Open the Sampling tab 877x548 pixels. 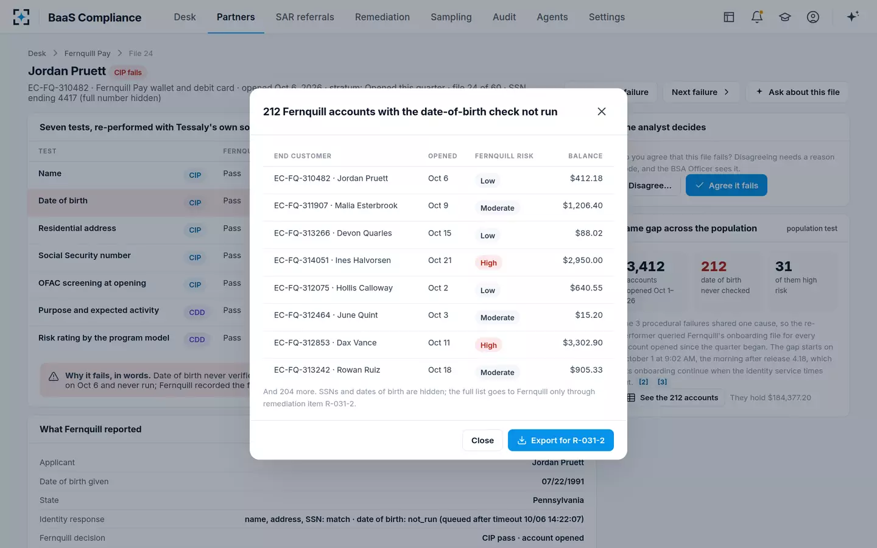pyautogui.click(x=451, y=17)
